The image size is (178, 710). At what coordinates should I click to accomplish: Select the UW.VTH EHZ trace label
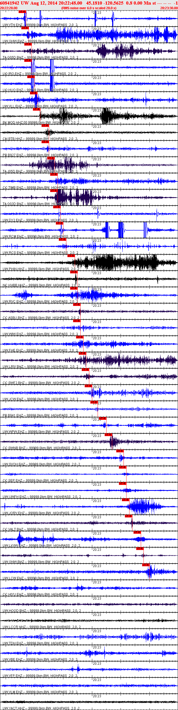click(x=40, y=25)
